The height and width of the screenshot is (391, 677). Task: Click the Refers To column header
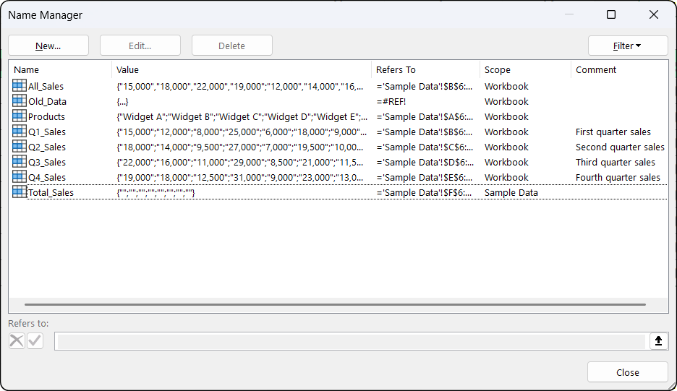425,70
